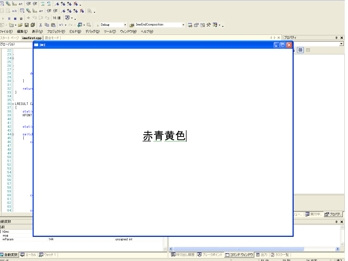Open the ツール(T) menu
348x261 pixels.
(110, 32)
